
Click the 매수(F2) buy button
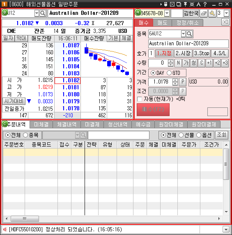click(x=153, y=109)
